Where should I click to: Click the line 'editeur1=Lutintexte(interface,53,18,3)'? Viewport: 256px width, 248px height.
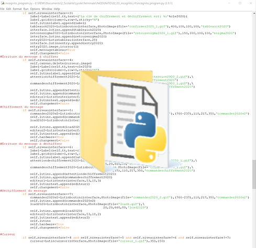tap(65, 181)
